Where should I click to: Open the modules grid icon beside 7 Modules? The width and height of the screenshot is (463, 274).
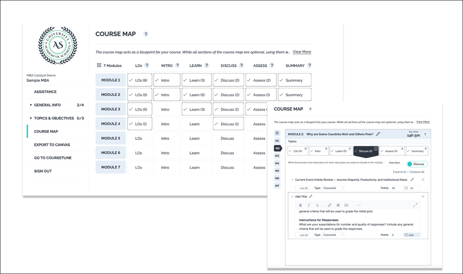pos(99,66)
